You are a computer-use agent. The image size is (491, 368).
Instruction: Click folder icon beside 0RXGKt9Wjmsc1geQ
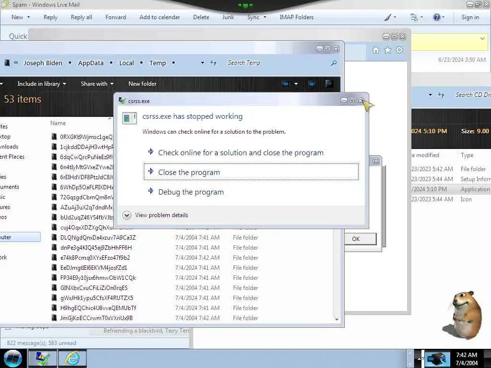point(55,137)
